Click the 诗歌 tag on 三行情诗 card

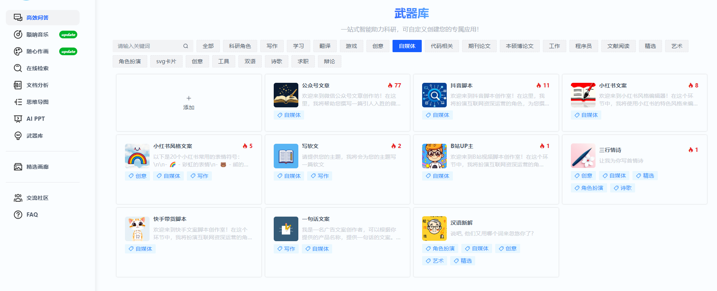(x=622, y=188)
